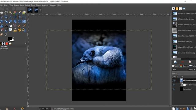196x110 pixels.
Task: Lower the selected layer arrow
Action: pos(184,109)
